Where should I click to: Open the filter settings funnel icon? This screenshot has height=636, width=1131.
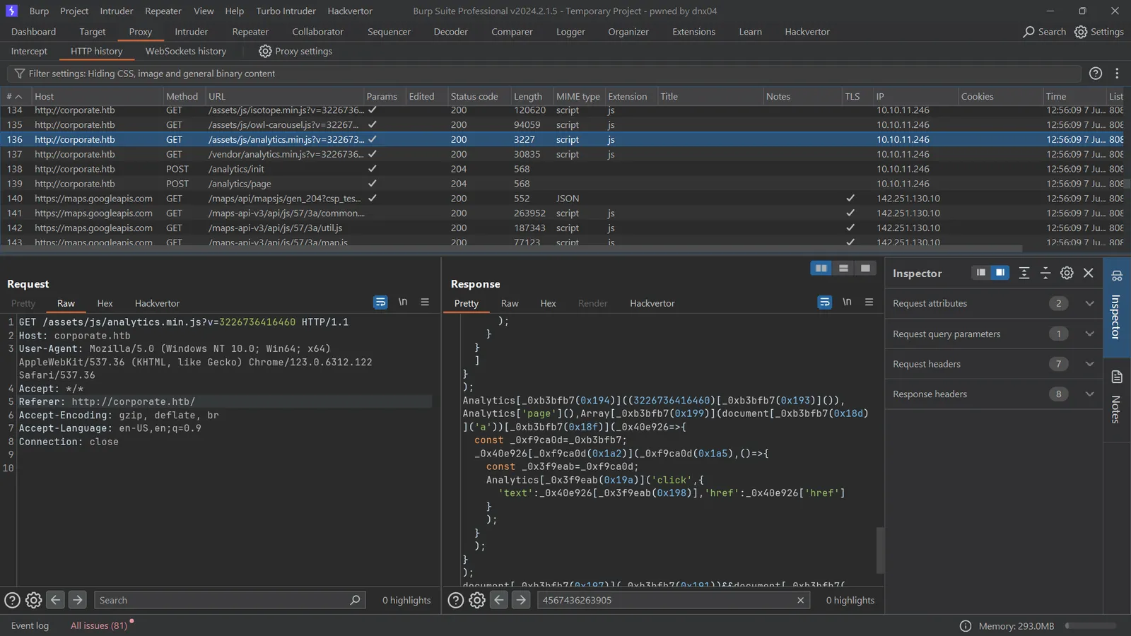coord(19,73)
